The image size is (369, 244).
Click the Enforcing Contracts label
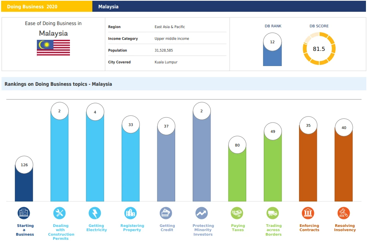[x=309, y=228]
